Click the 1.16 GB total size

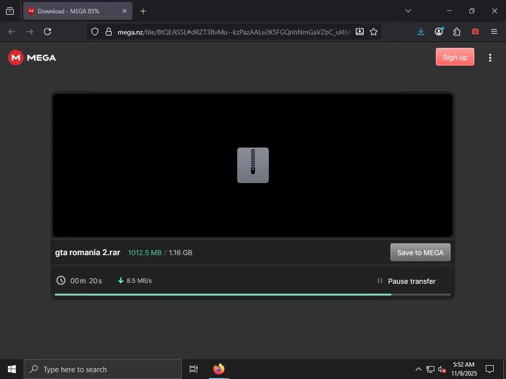pyautogui.click(x=181, y=253)
